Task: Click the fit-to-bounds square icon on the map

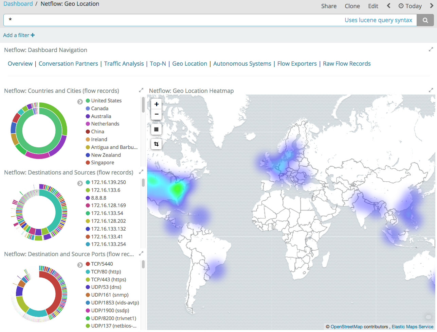Action: tap(156, 129)
